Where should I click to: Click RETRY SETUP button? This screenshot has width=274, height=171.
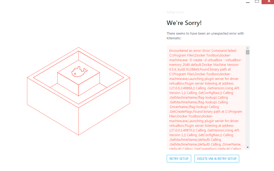179,159
